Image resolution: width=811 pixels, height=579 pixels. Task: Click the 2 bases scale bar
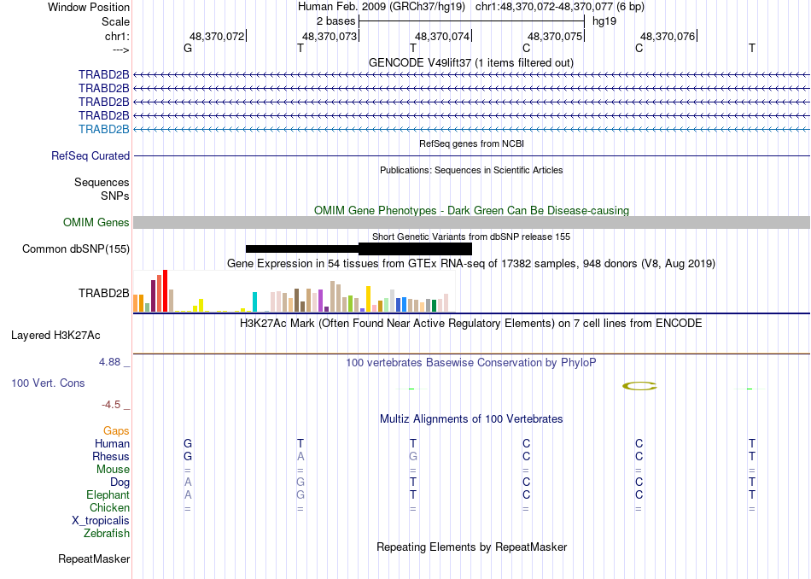[471, 21]
